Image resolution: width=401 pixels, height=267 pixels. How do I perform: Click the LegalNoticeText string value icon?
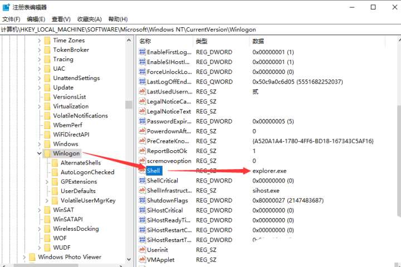pyautogui.click(x=142, y=111)
